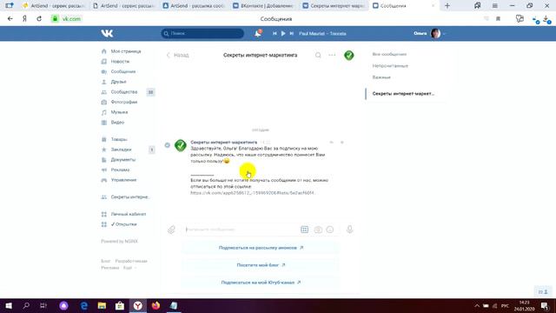Open sender avatar next to the message
Screen dimensions: 556x313
click(x=181, y=145)
